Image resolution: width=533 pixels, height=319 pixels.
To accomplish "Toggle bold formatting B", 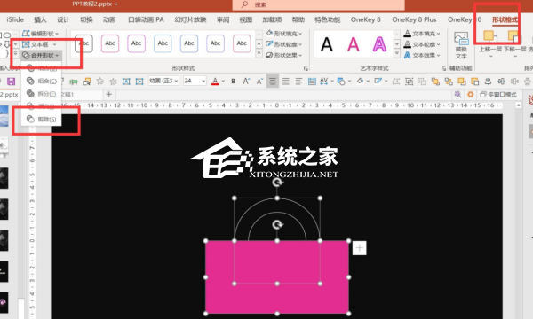I will pos(233,81).
